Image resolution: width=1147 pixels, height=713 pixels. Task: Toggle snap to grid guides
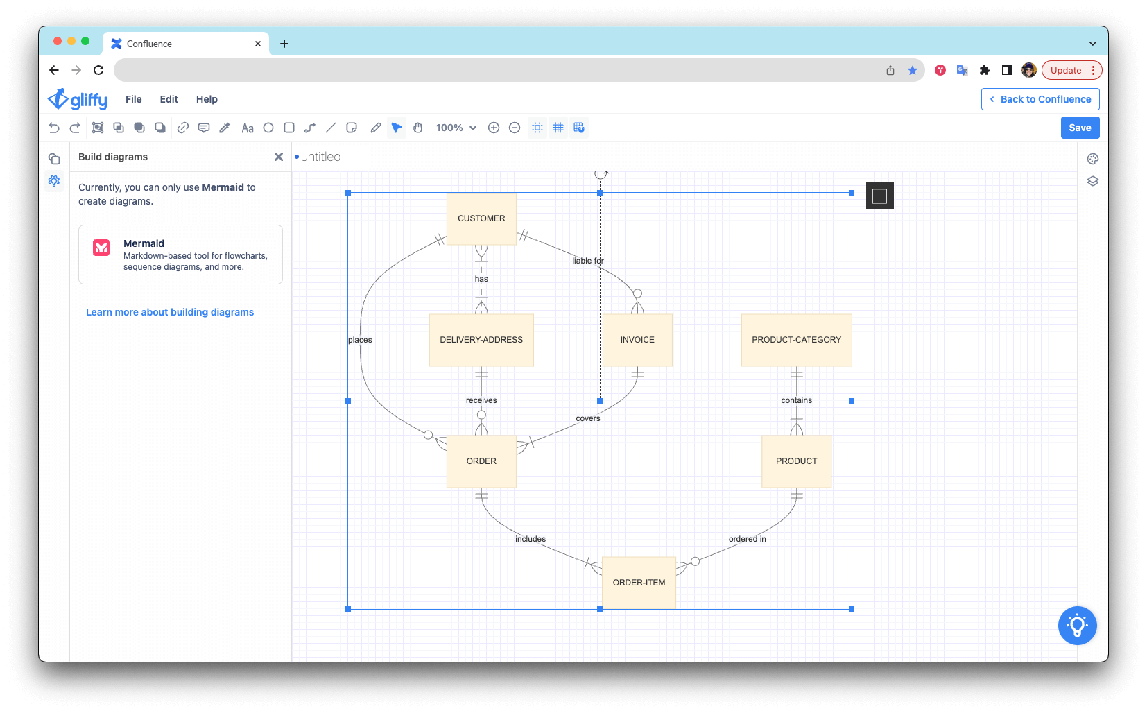click(x=537, y=128)
